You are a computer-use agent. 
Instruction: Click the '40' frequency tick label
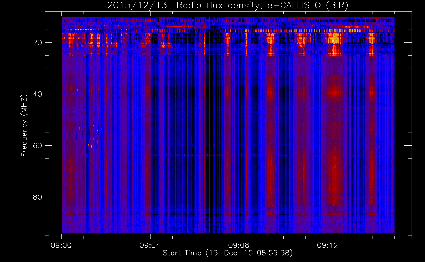tap(38, 94)
